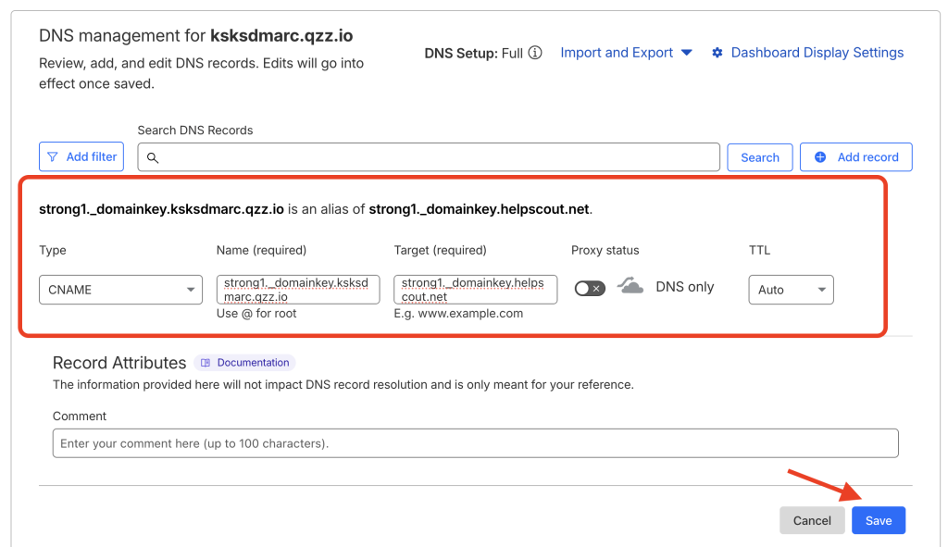Focus the Search DNS Records field

pos(435,157)
